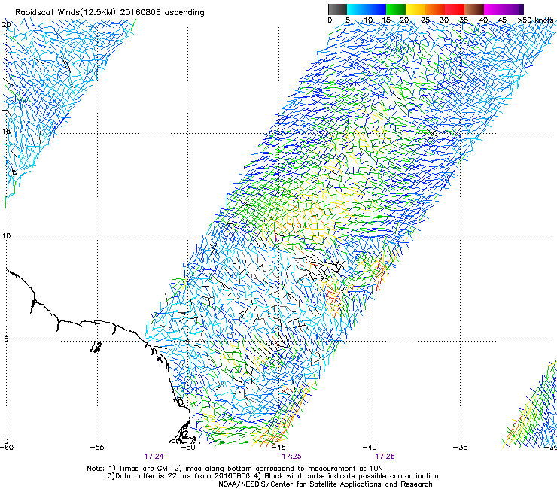Click the yellow 20-25 knots legend segment
This screenshot has width=557, height=489.
[415, 9]
